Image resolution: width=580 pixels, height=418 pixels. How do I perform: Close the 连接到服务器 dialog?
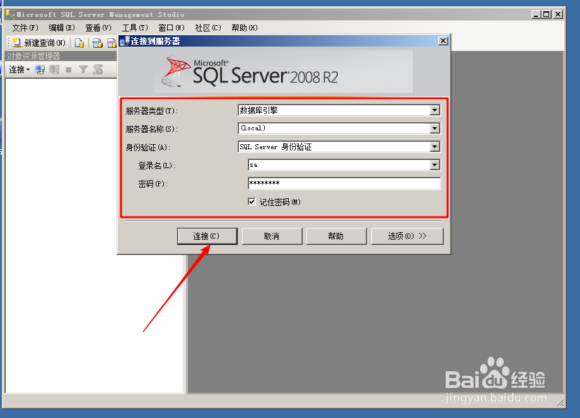click(443, 41)
